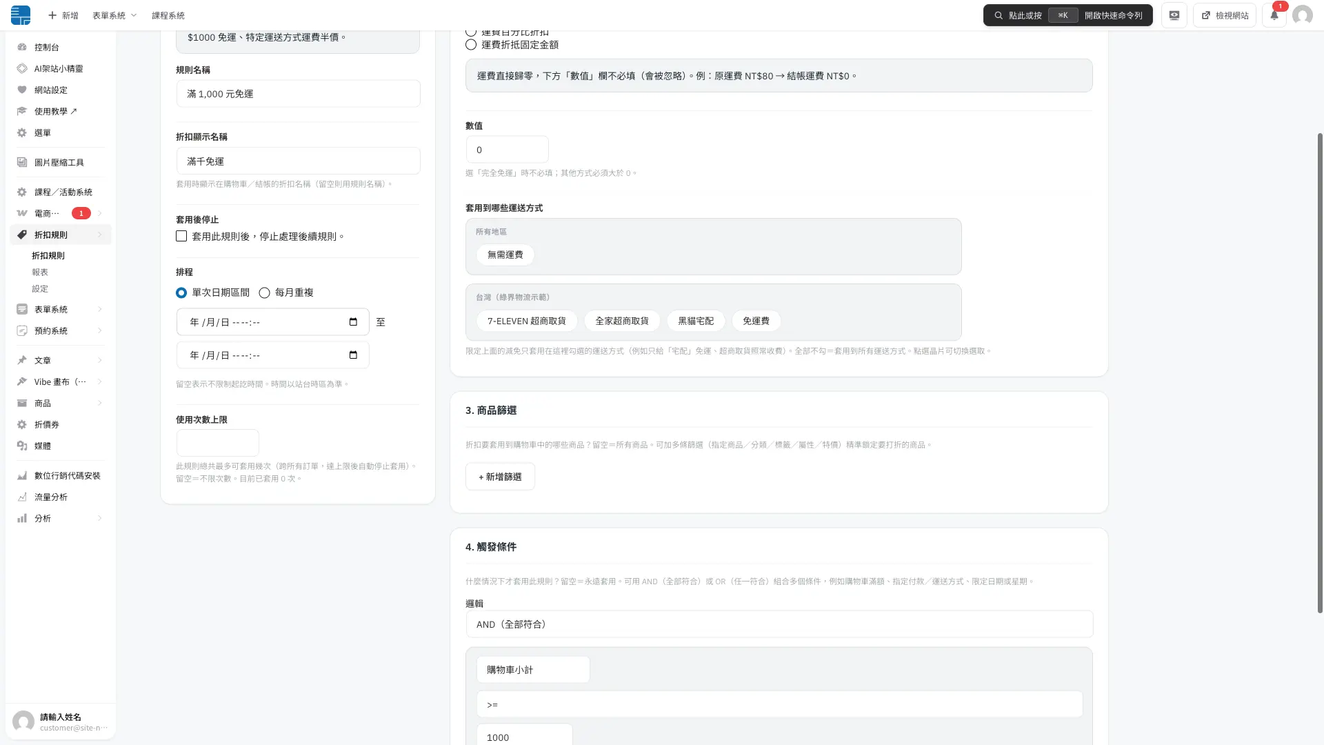Select the 每月重複 radio button

(x=264, y=292)
